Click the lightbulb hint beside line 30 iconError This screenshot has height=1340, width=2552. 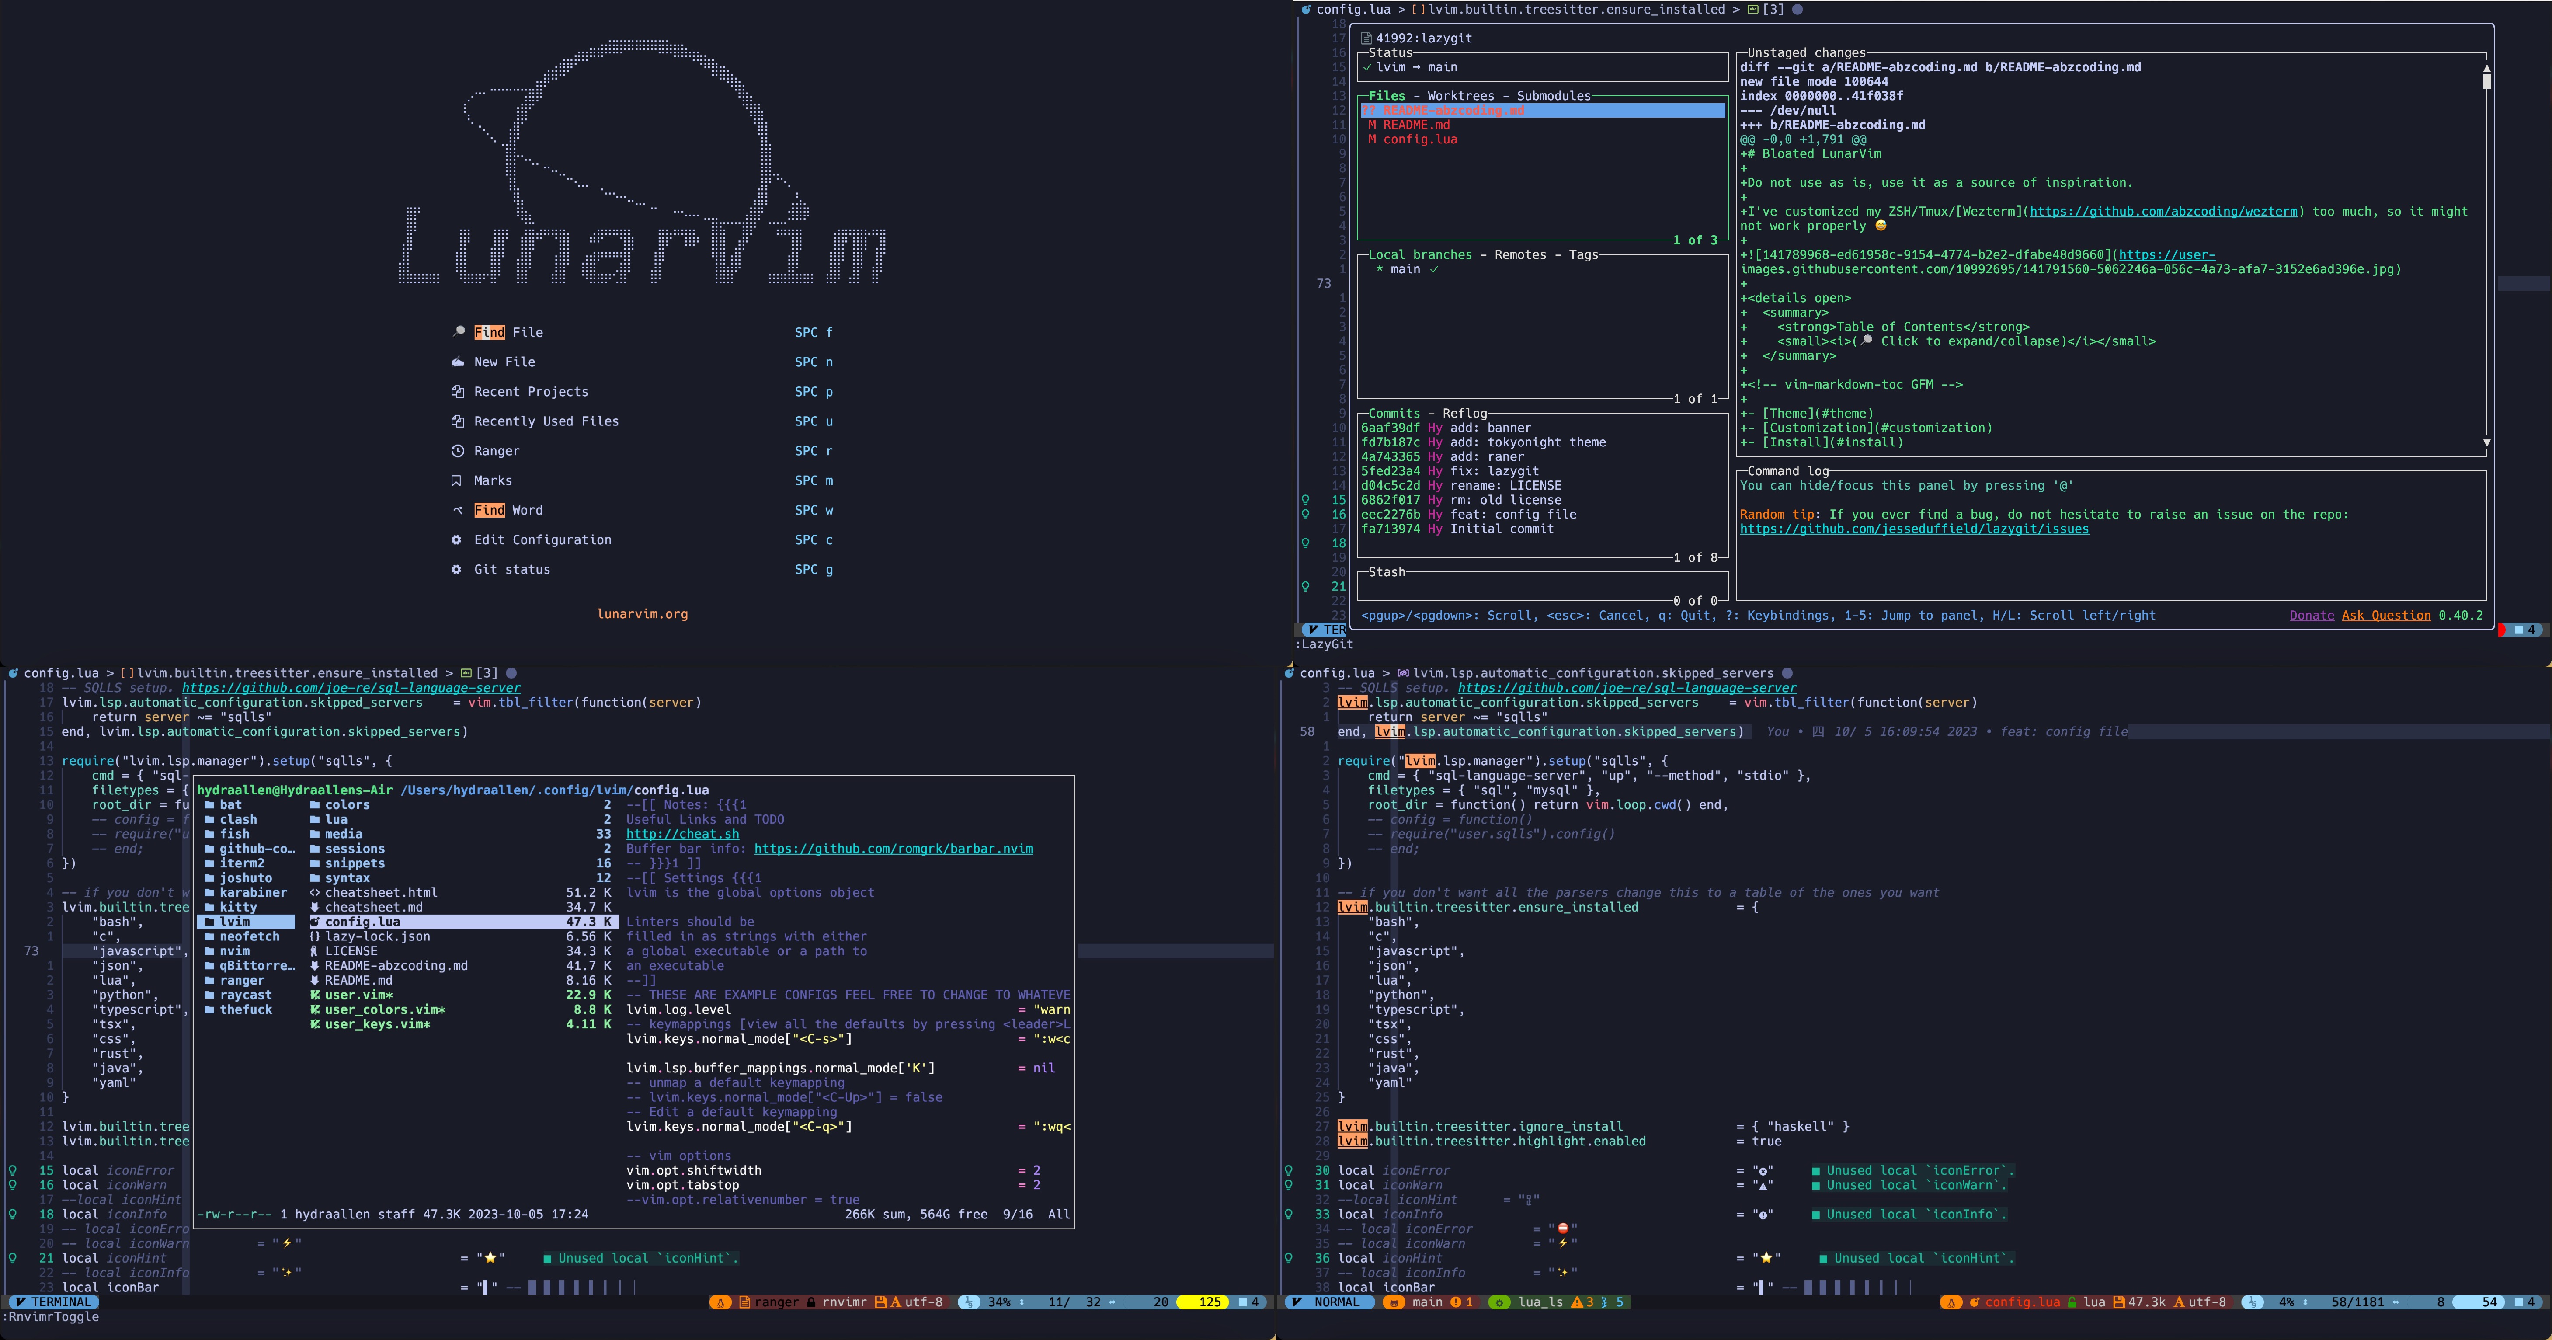click(1289, 1170)
